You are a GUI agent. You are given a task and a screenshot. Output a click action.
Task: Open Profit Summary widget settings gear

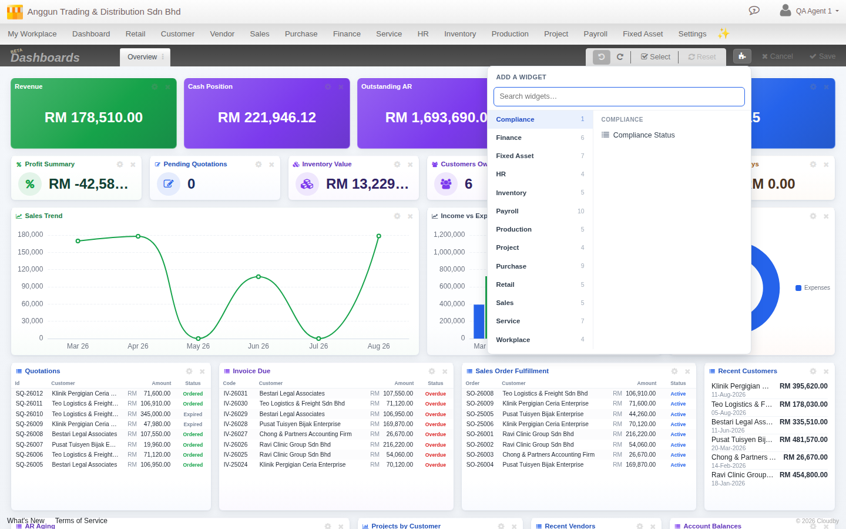pyautogui.click(x=120, y=165)
